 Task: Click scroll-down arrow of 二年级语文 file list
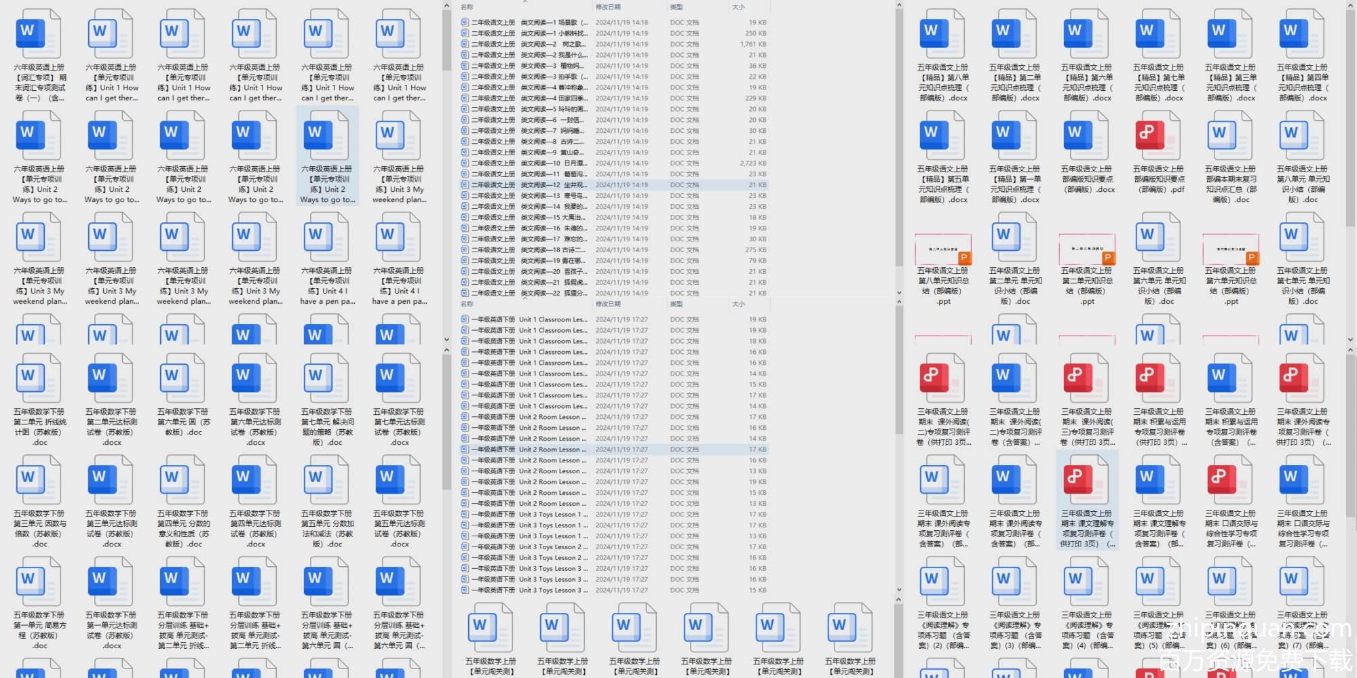[899, 294]
